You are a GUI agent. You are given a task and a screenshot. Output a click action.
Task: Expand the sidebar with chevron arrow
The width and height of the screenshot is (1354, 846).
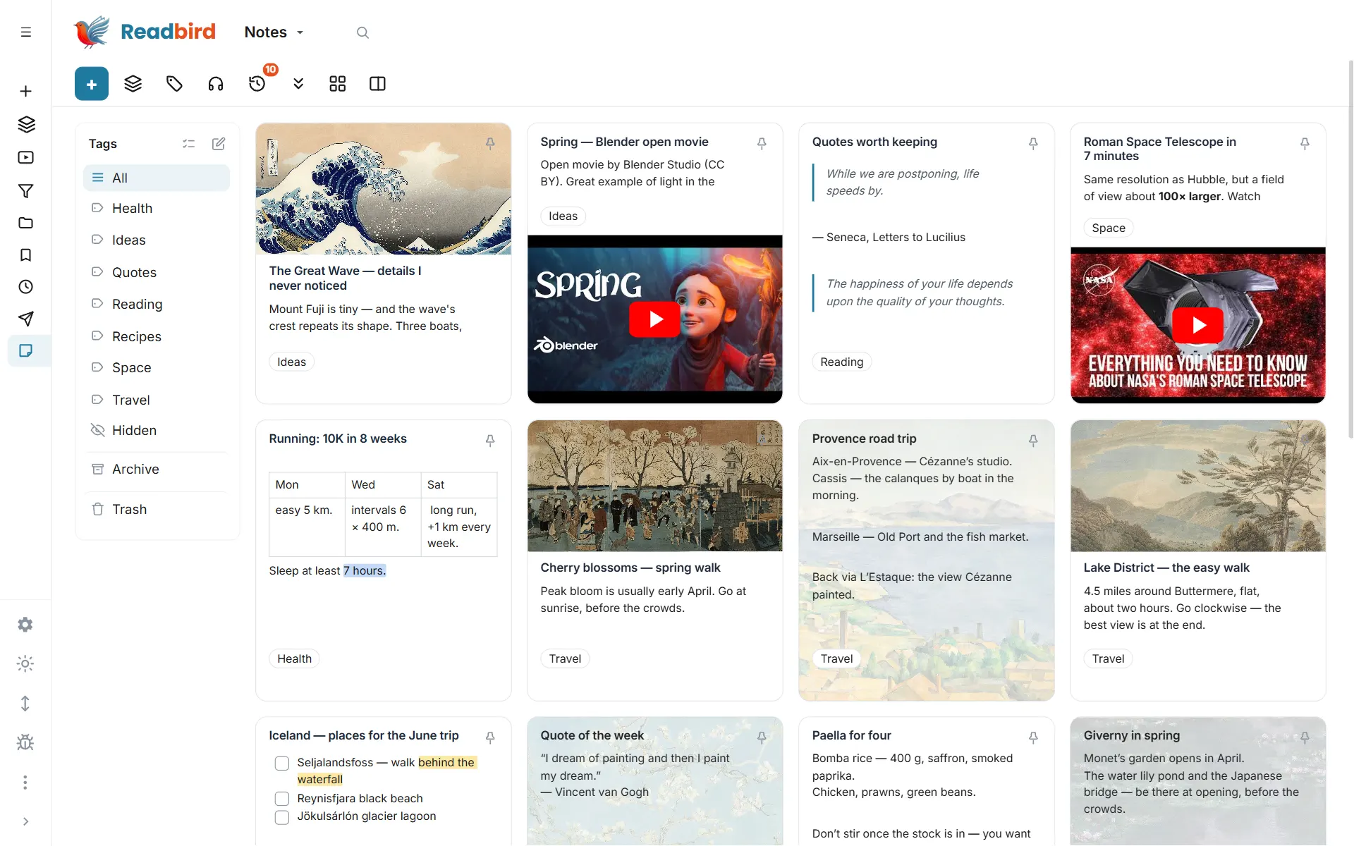click(x=25, y=822)
